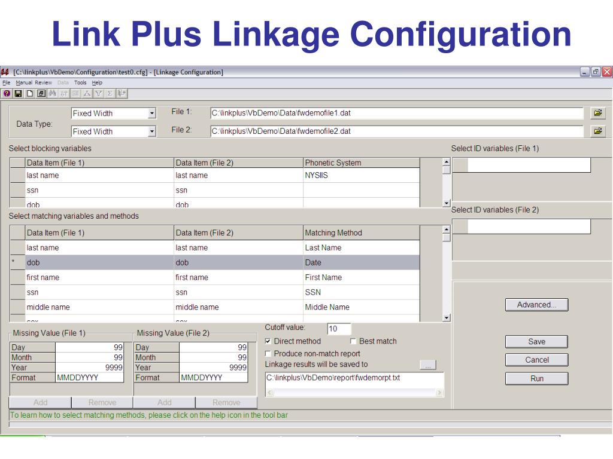The image size is (613, 459).
Task: Open the File 1 data type dropdown
Action: coord(151,113)
